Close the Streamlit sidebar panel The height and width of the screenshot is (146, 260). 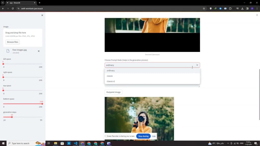(42, 15)
